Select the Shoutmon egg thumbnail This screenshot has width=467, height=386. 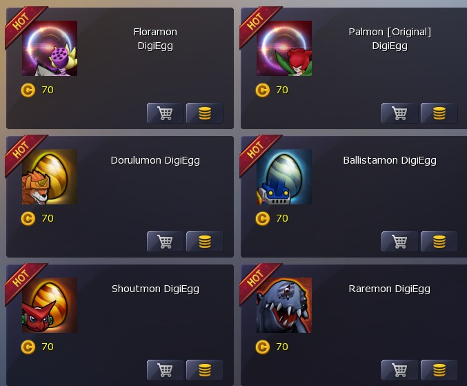50,305
